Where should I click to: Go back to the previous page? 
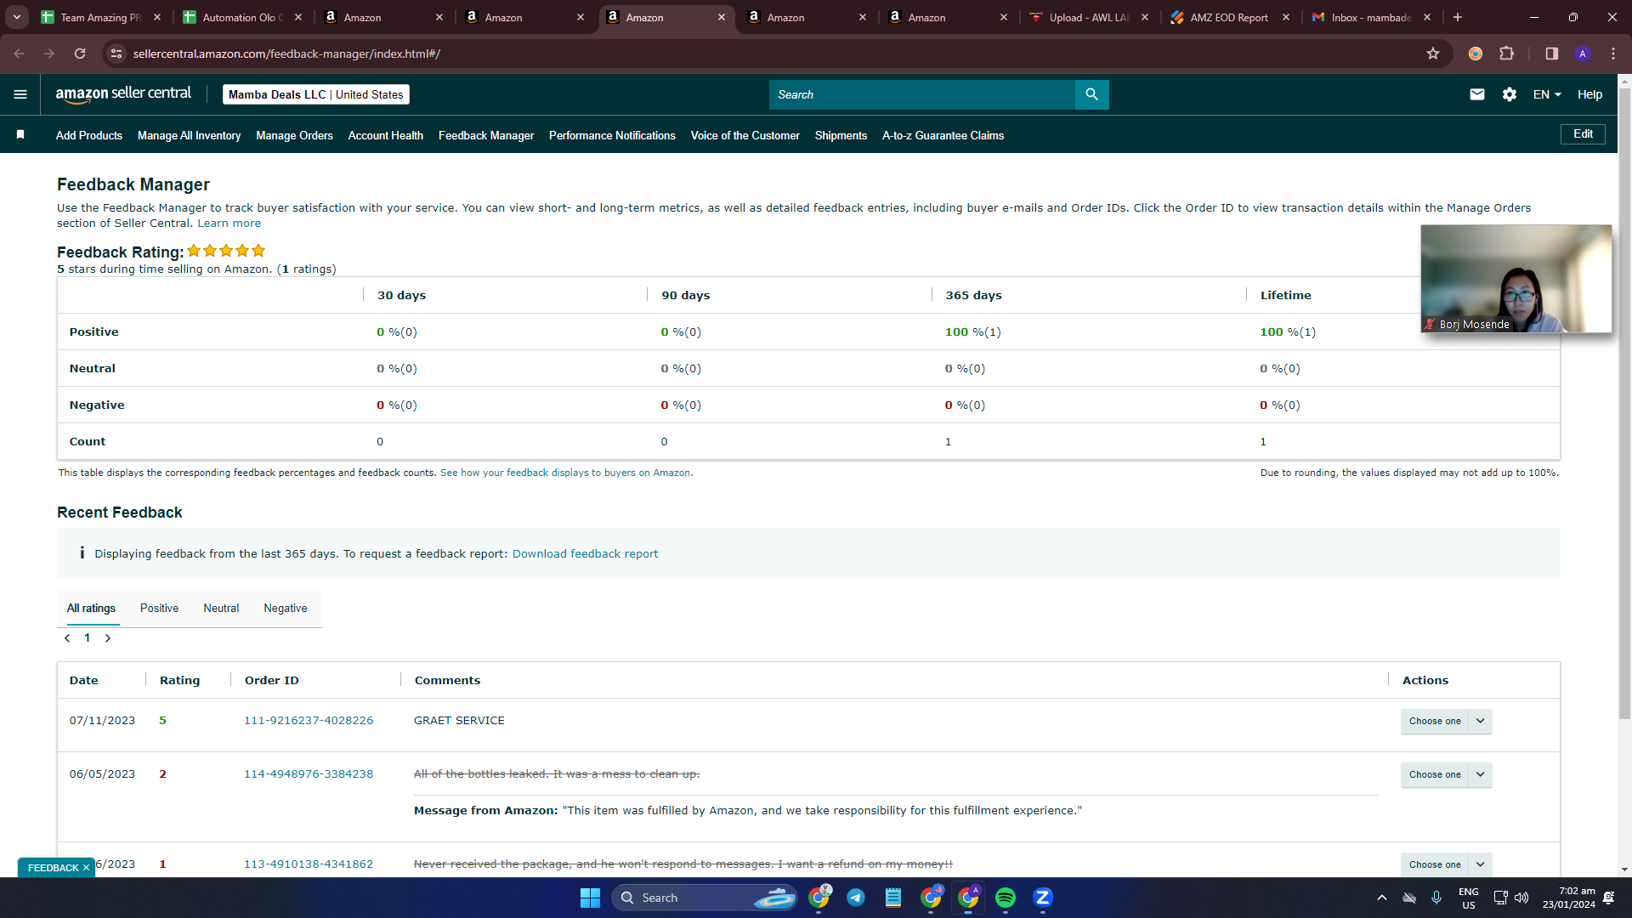19,54
